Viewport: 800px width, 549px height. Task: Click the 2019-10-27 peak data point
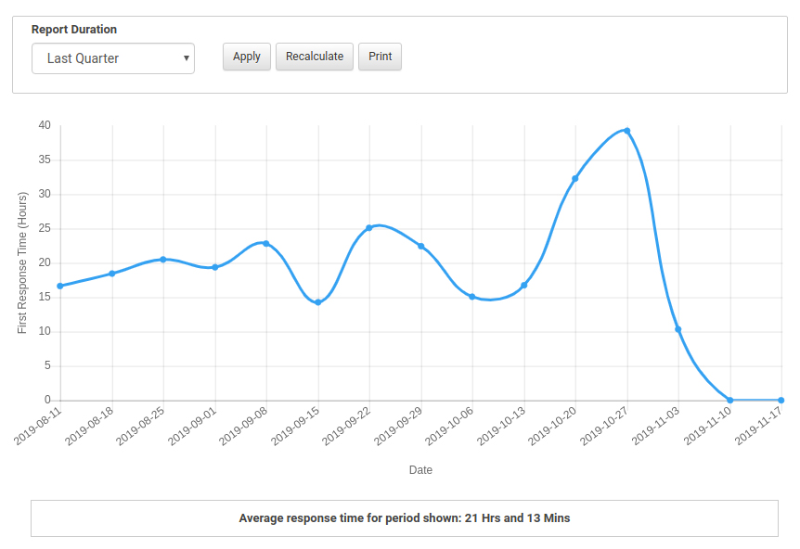(627, 131)
